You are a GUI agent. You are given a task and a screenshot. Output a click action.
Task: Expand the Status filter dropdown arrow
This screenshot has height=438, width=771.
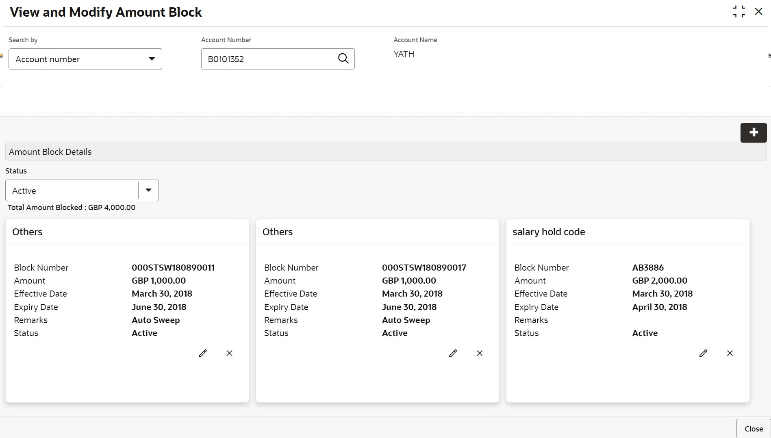[x=148, y=190]
